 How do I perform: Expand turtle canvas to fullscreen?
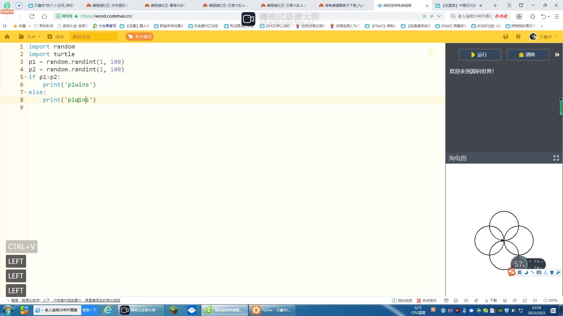[x=556, y=158]
